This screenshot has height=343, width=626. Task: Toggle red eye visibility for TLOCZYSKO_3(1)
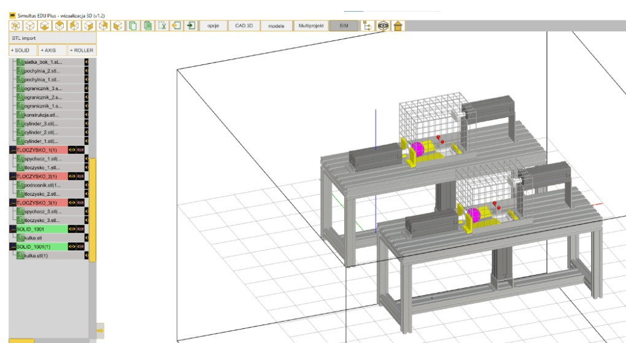[x=80, y=203]
